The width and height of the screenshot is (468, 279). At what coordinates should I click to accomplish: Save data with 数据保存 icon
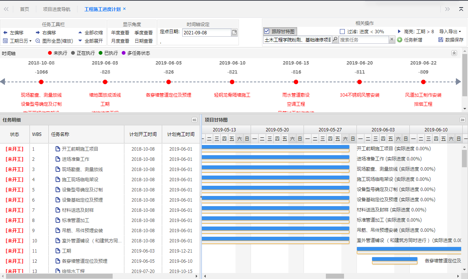coord(440,40)
